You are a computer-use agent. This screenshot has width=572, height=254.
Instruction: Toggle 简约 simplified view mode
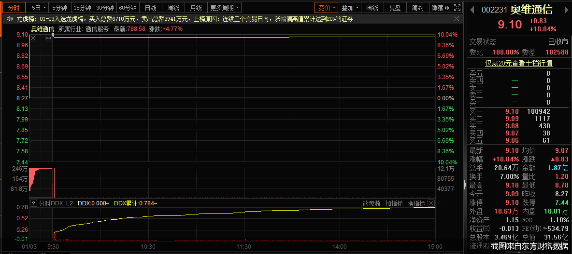417,8
